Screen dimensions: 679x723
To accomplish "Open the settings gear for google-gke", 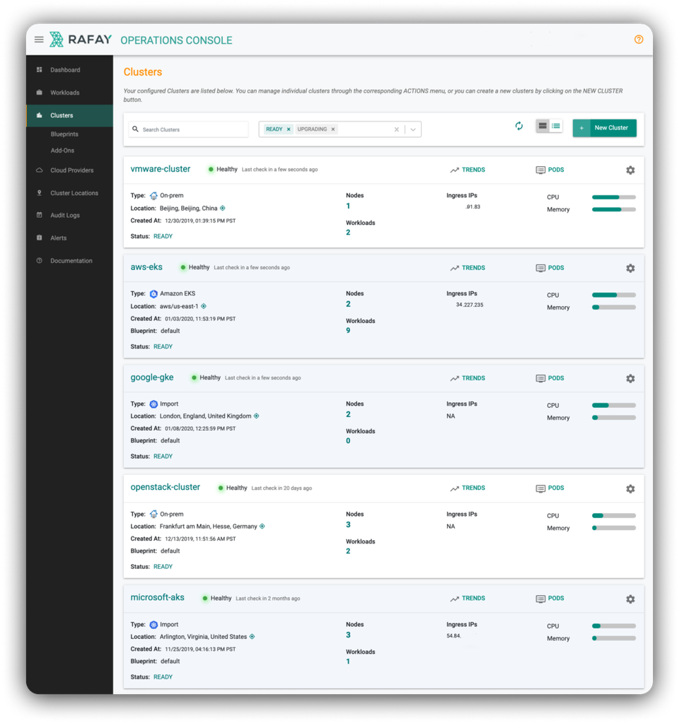I will pos(630,378).
